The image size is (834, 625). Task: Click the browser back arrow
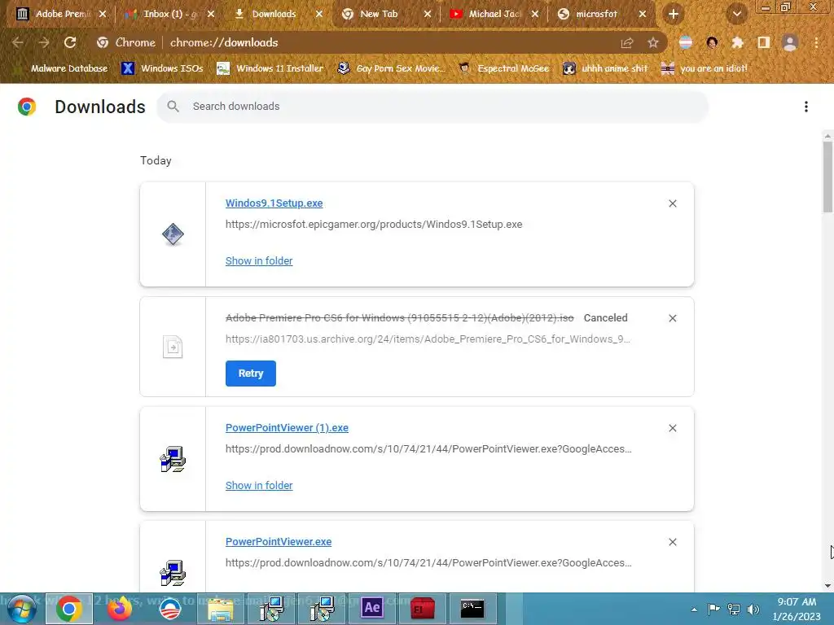pos(18,42)
